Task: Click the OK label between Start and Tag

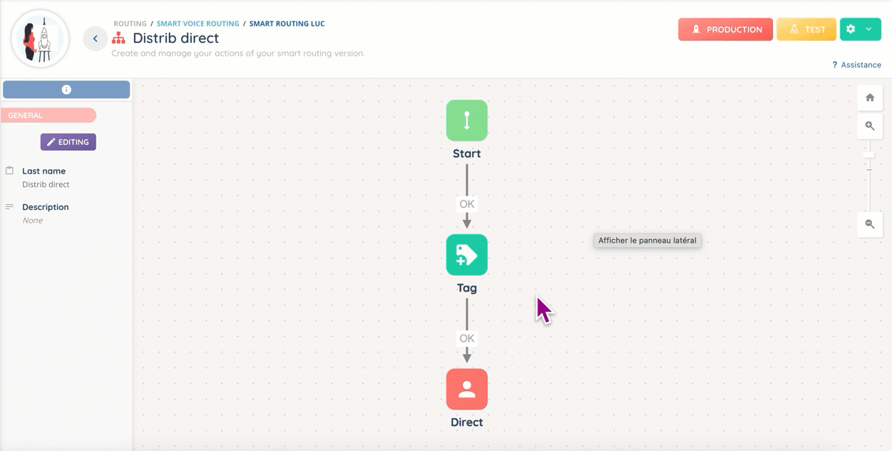Action: click(x=466, y=204)
